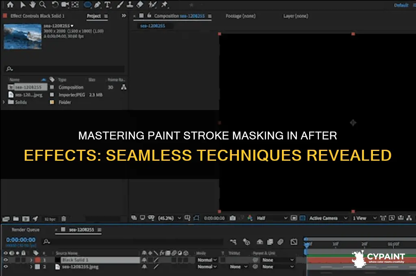Screen dimensions: 416x276
Task: Sort project items by Type column
Action: click(x=62, y=80)
